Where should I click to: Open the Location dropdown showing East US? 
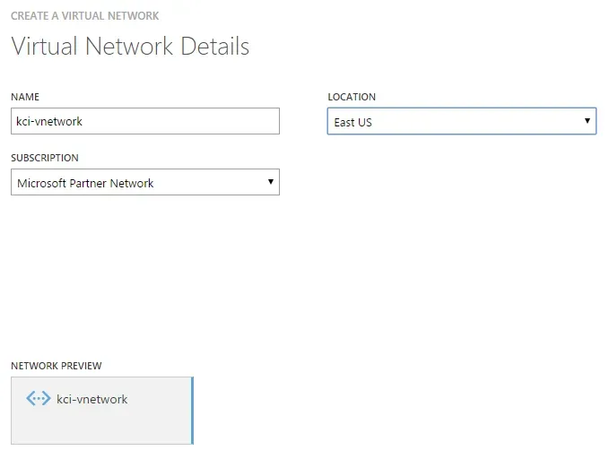[x=462, y=121]
